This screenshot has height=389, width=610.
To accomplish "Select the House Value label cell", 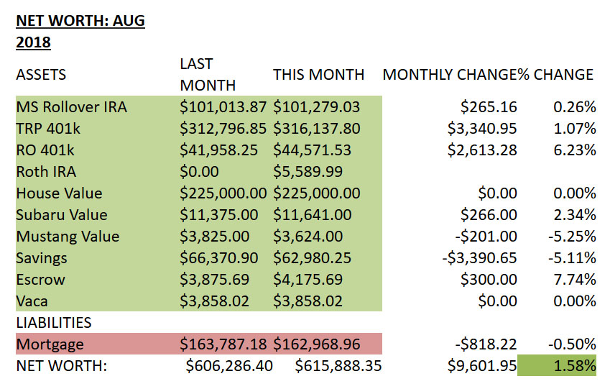I will (x=59, y=193).
